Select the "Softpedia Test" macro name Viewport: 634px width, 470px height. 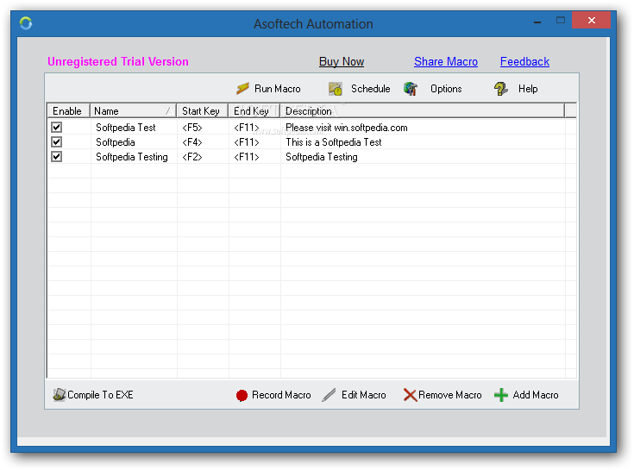(125, 128)
